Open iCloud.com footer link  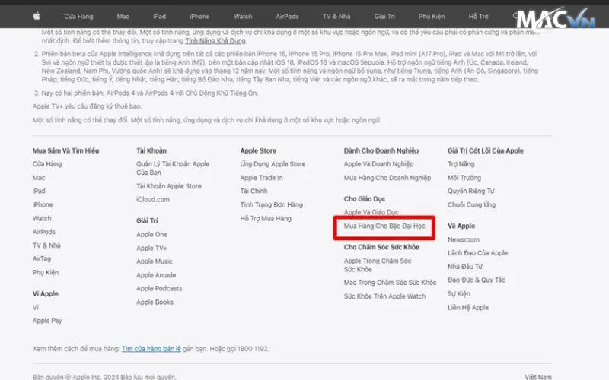click(153, 199)
